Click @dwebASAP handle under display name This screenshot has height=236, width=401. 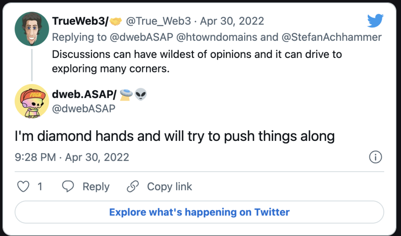tap(84, 109)
